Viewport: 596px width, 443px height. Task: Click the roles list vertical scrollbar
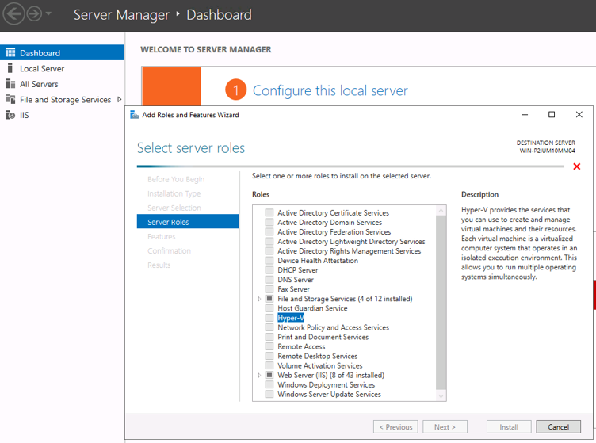pyautogui.click(x=441, y=301)
